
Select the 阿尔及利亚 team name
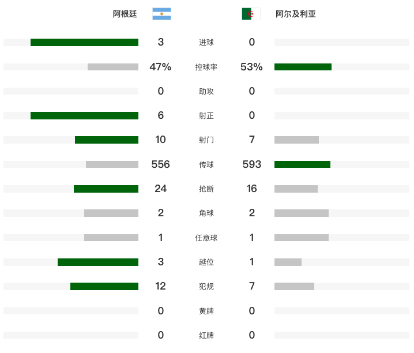(x=295, y=14)
